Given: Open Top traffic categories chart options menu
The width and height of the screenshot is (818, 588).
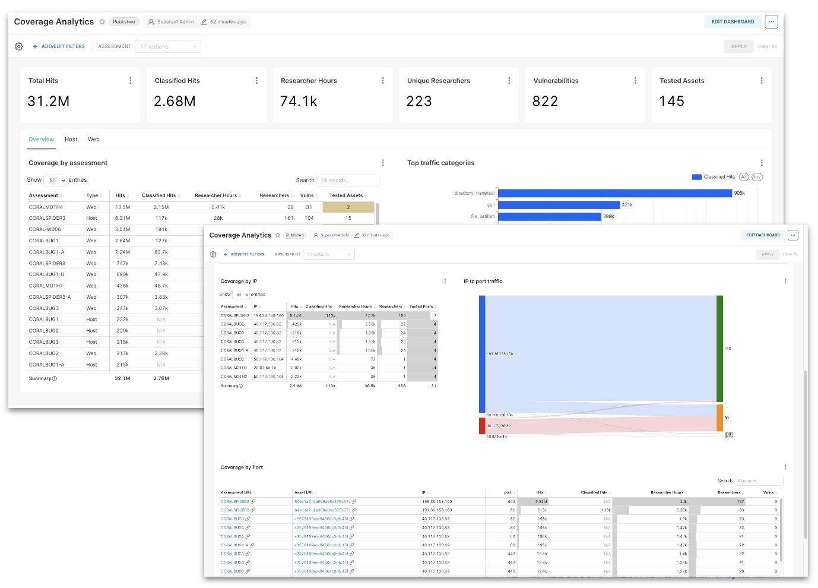Looking at the screenshot, I should coord(762,163).
